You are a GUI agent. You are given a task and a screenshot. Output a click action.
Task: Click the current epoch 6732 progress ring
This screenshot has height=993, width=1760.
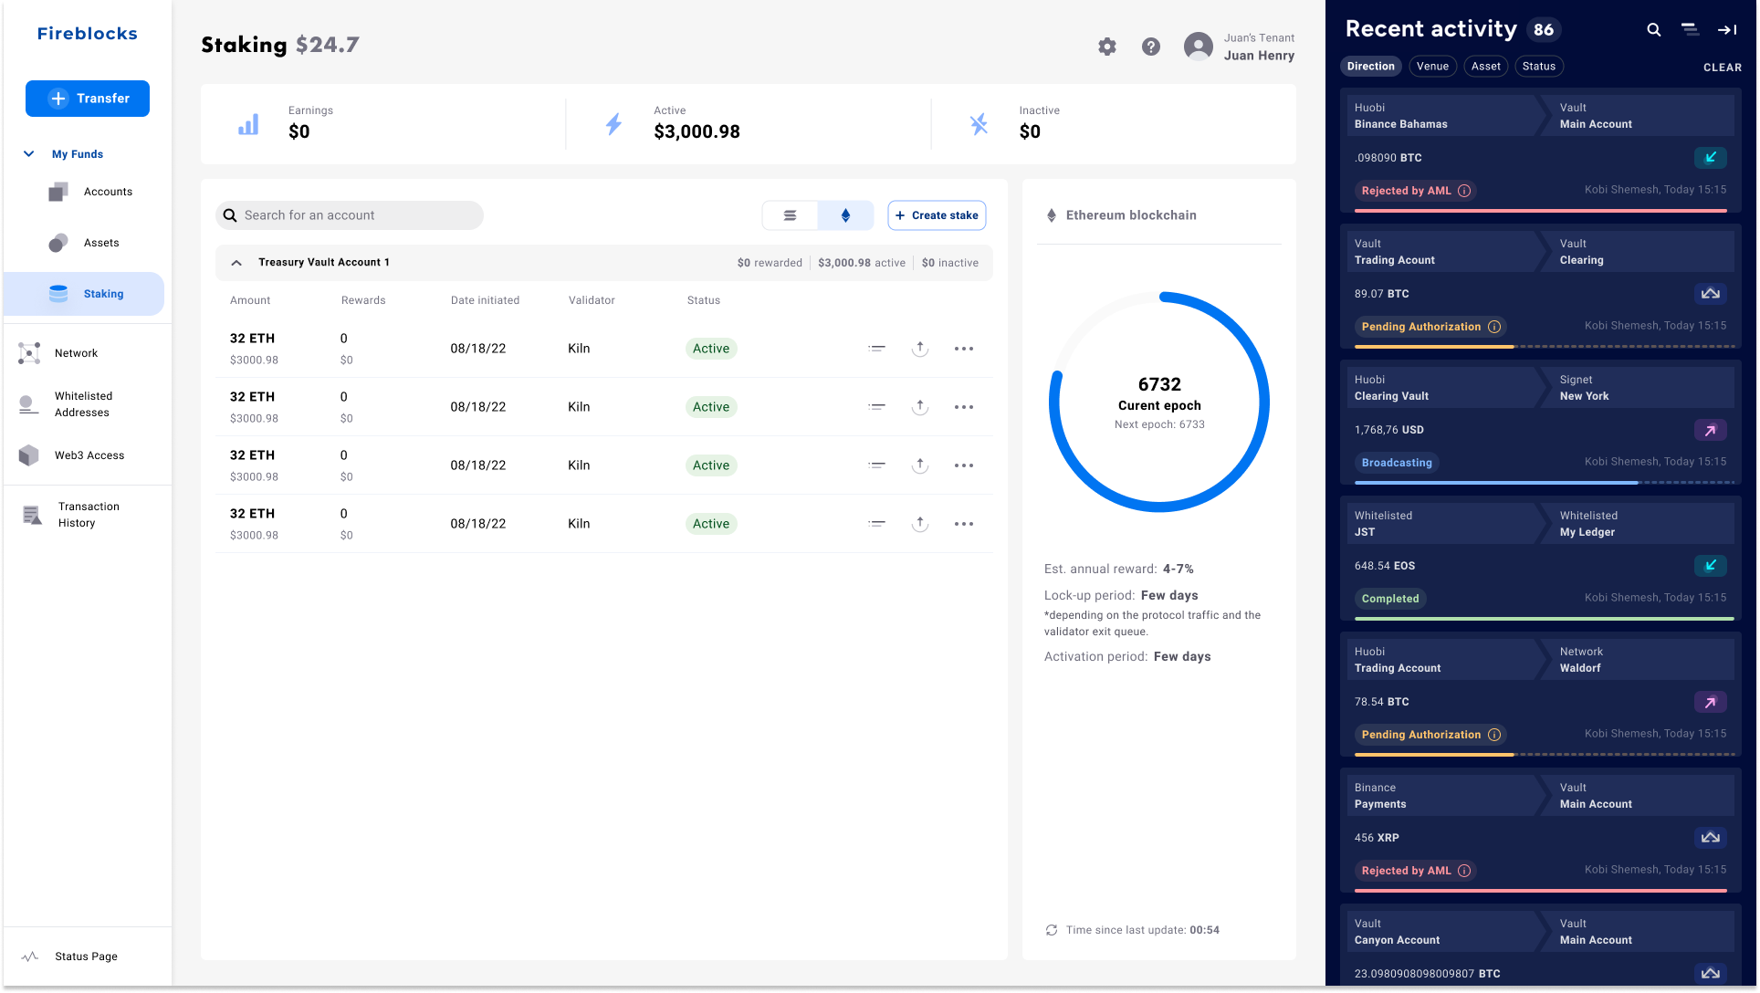coord(1159,402)
